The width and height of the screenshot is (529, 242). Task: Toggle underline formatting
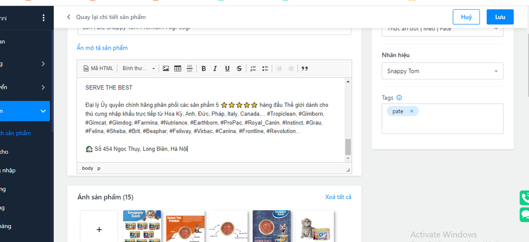tap(227, 69)
